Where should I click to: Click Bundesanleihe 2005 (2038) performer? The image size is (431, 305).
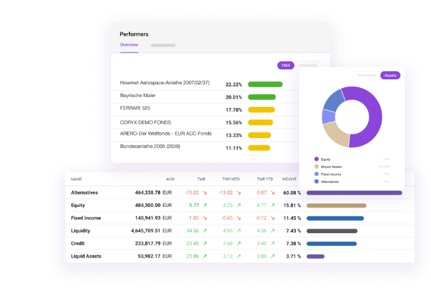tap(150, 146)
